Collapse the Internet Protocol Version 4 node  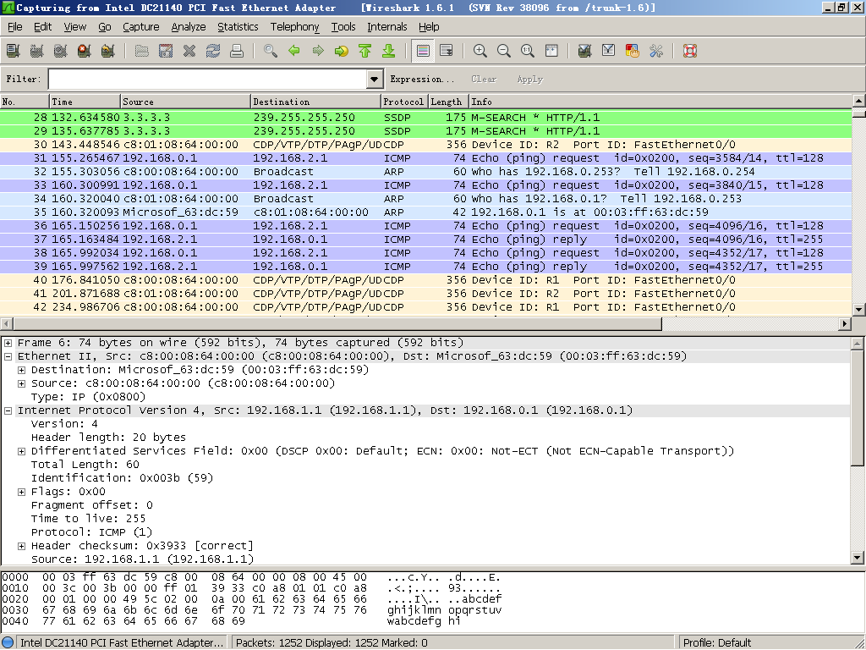point(8,410)
